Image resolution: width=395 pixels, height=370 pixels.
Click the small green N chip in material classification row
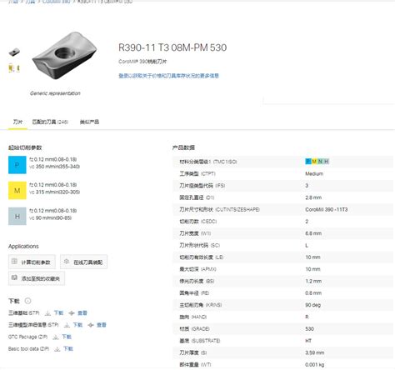tap(320, 162)
